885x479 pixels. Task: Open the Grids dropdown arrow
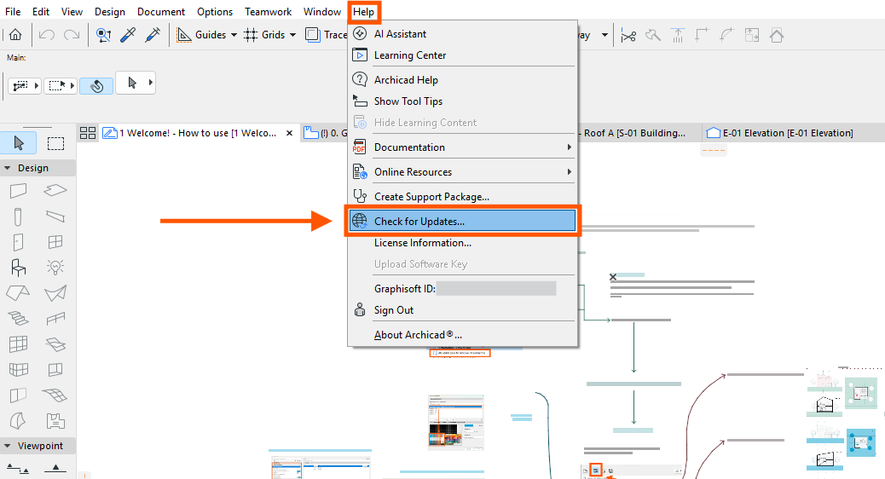point(292,35)
